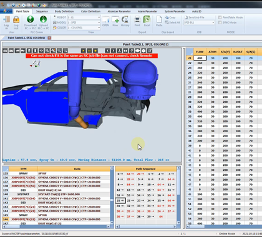Open the Body Definition tab
The height and width of the screenshot is (237, 262).
point(64,11)
